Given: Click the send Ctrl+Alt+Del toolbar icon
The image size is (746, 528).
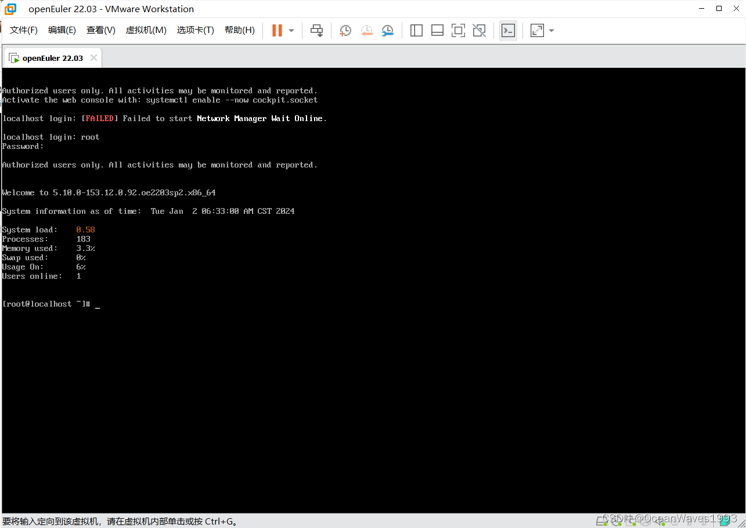Looking at the screenshot, I should pyautogui.click(x=316, y=30).
